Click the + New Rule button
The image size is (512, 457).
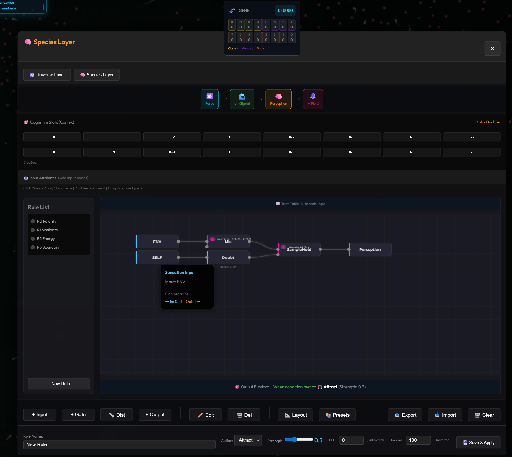[59, 384]
